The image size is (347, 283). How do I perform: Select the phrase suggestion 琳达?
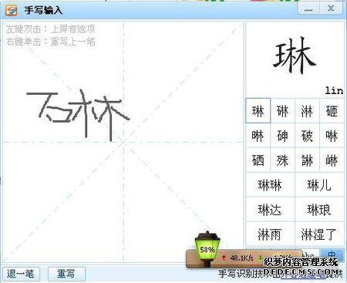270,210
